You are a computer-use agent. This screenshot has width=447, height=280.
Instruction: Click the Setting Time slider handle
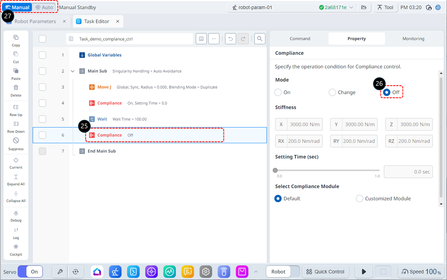tap(275, 170)
